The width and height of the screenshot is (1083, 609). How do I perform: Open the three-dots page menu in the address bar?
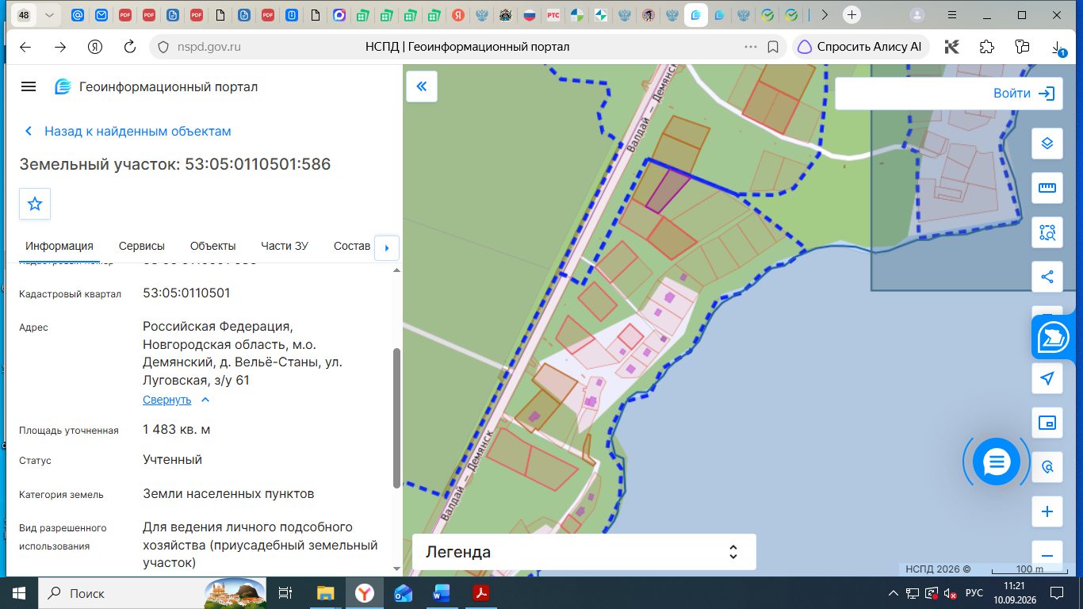point(750,47)
